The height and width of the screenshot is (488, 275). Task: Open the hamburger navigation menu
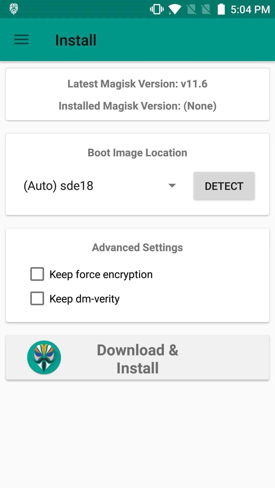(x=21, y=40)
